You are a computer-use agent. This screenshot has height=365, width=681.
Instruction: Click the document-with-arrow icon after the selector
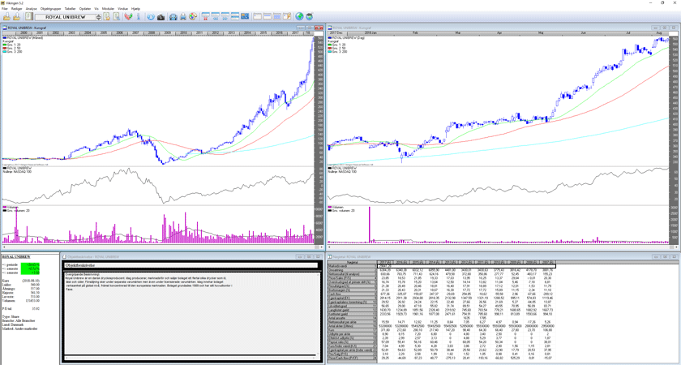107,16
